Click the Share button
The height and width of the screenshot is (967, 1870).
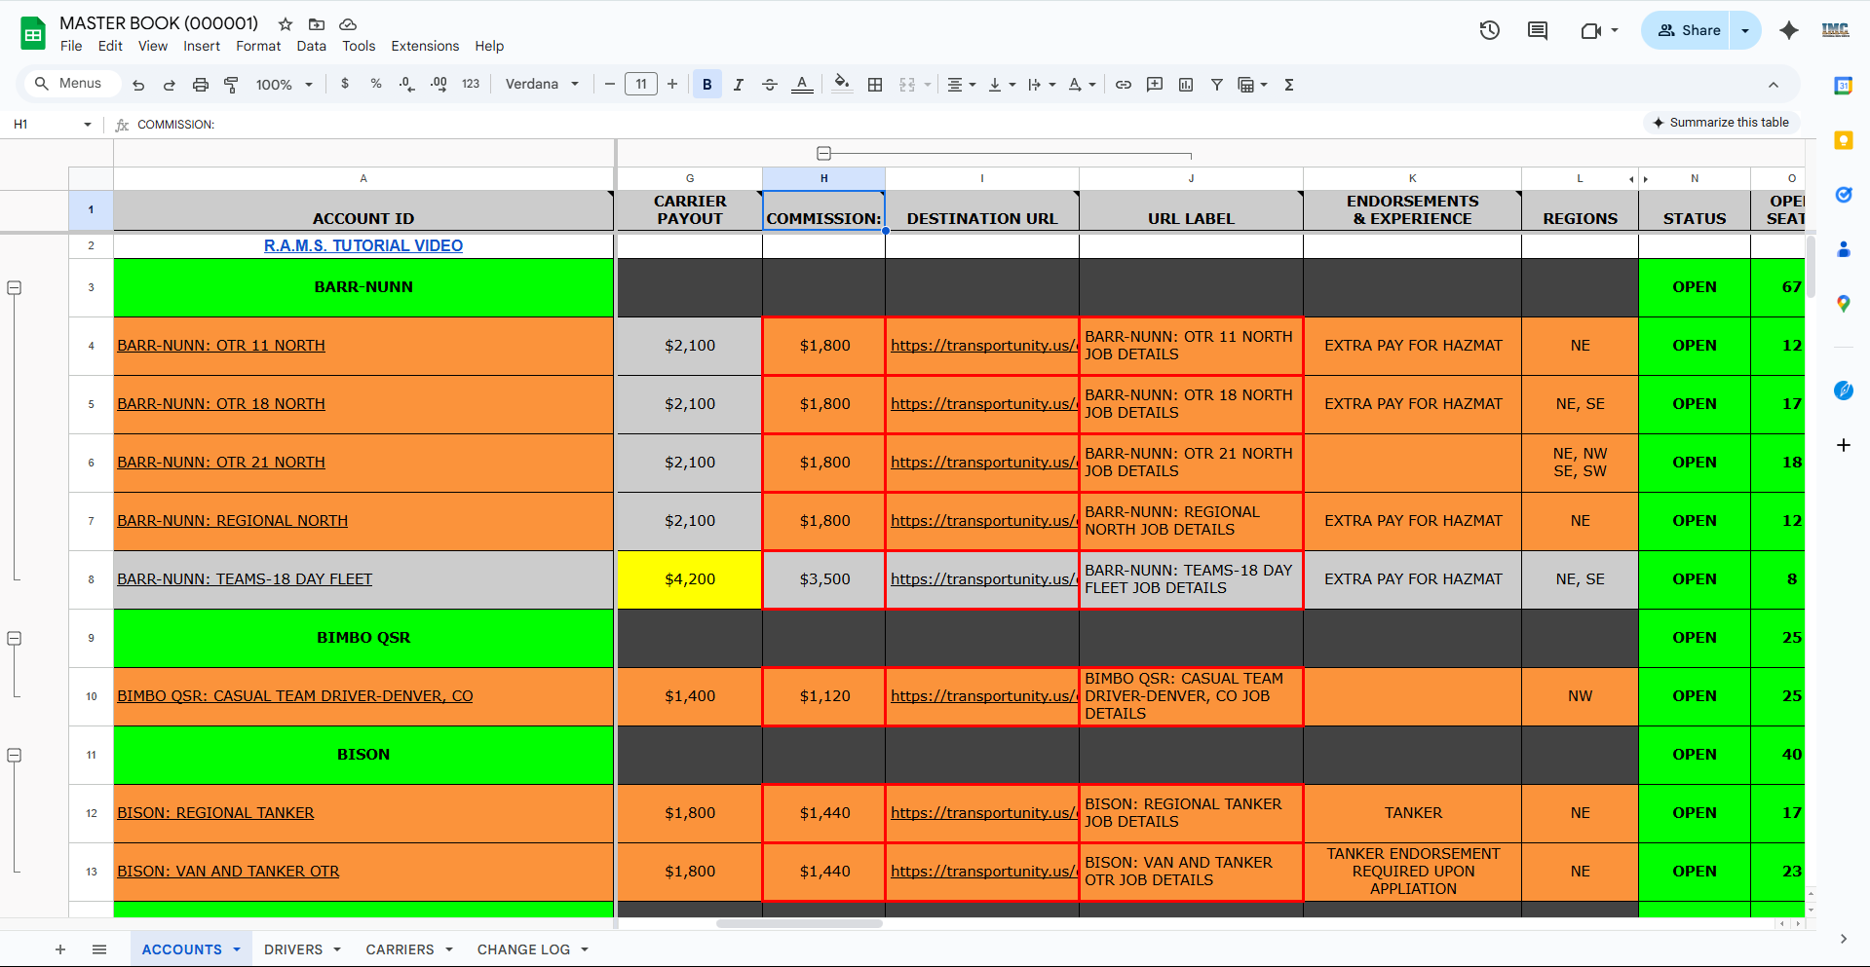(1689, 30)
